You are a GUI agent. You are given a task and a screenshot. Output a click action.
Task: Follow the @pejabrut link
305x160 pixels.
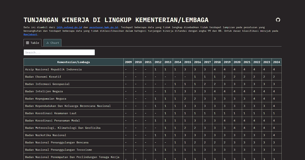(30, 34)
